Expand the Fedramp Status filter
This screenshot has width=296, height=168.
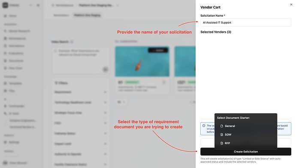pos(81,133)
